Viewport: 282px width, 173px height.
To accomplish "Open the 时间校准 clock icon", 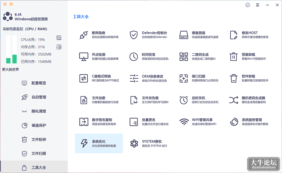I will point(134,57).
